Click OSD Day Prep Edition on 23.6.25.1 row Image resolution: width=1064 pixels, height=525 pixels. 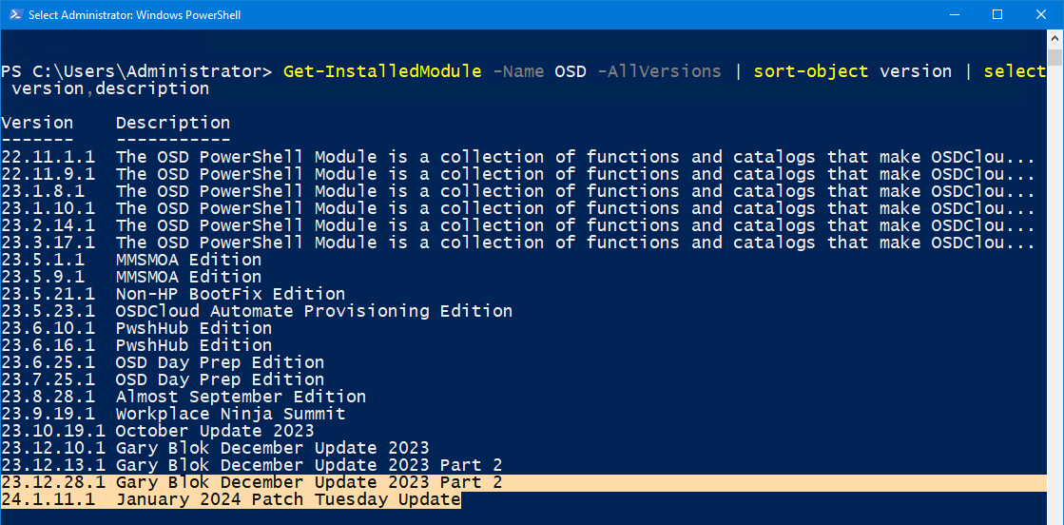[220, 362]
